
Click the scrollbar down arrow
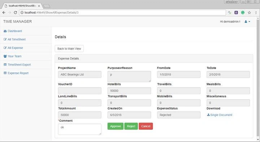point(258,140)
